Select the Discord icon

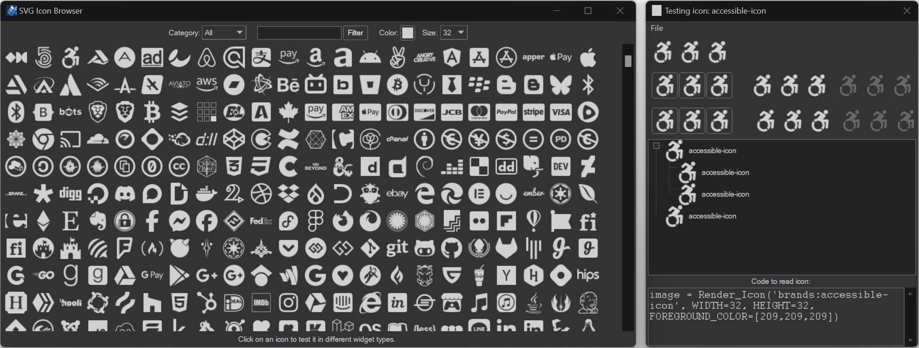point(125,194)
